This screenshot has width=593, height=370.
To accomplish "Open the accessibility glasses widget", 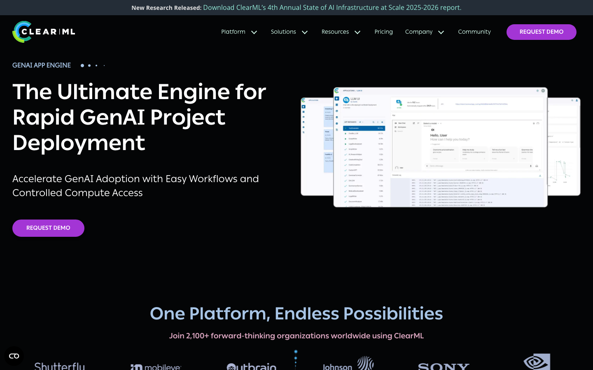I will click(14, 356).
